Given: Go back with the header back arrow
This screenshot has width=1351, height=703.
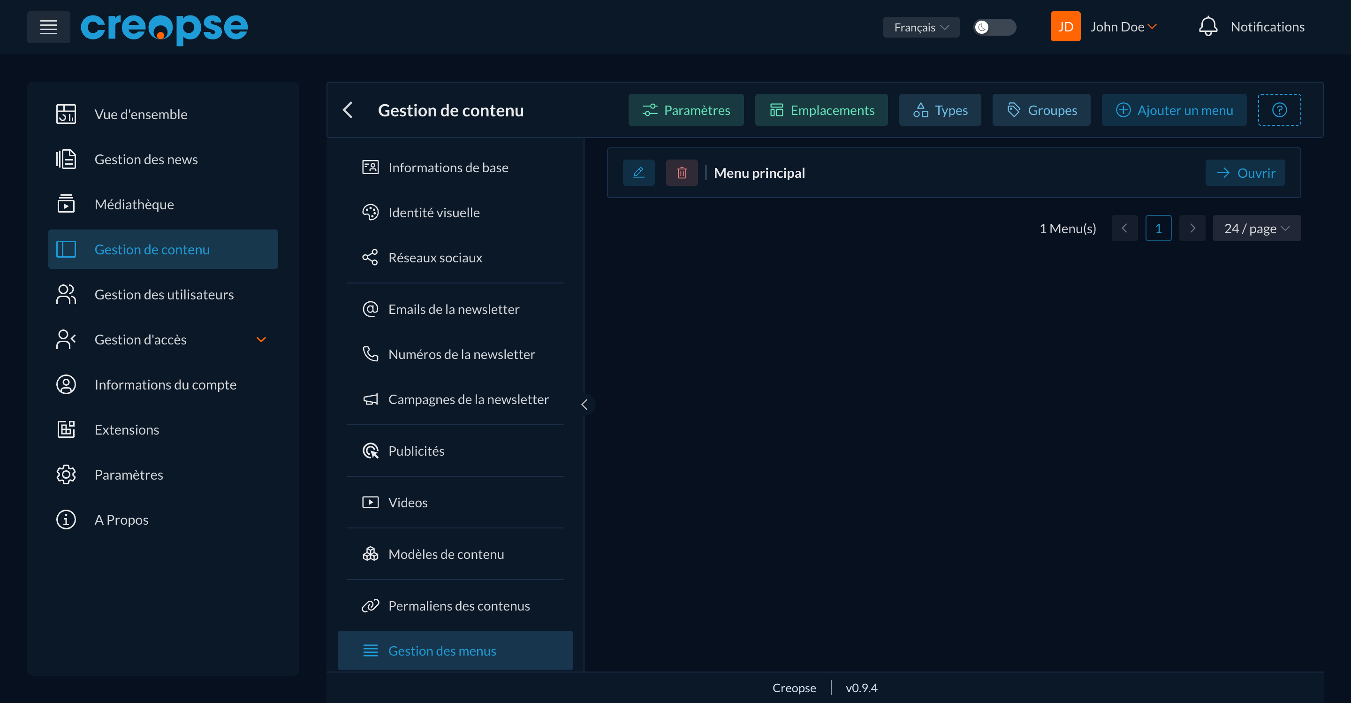Looking at the screenshot, I should [x=347, y=110].
